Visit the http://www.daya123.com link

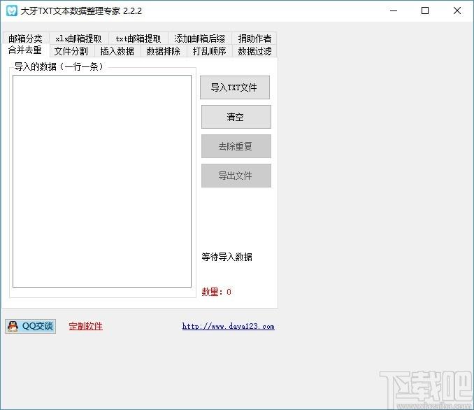coord(228,326)
